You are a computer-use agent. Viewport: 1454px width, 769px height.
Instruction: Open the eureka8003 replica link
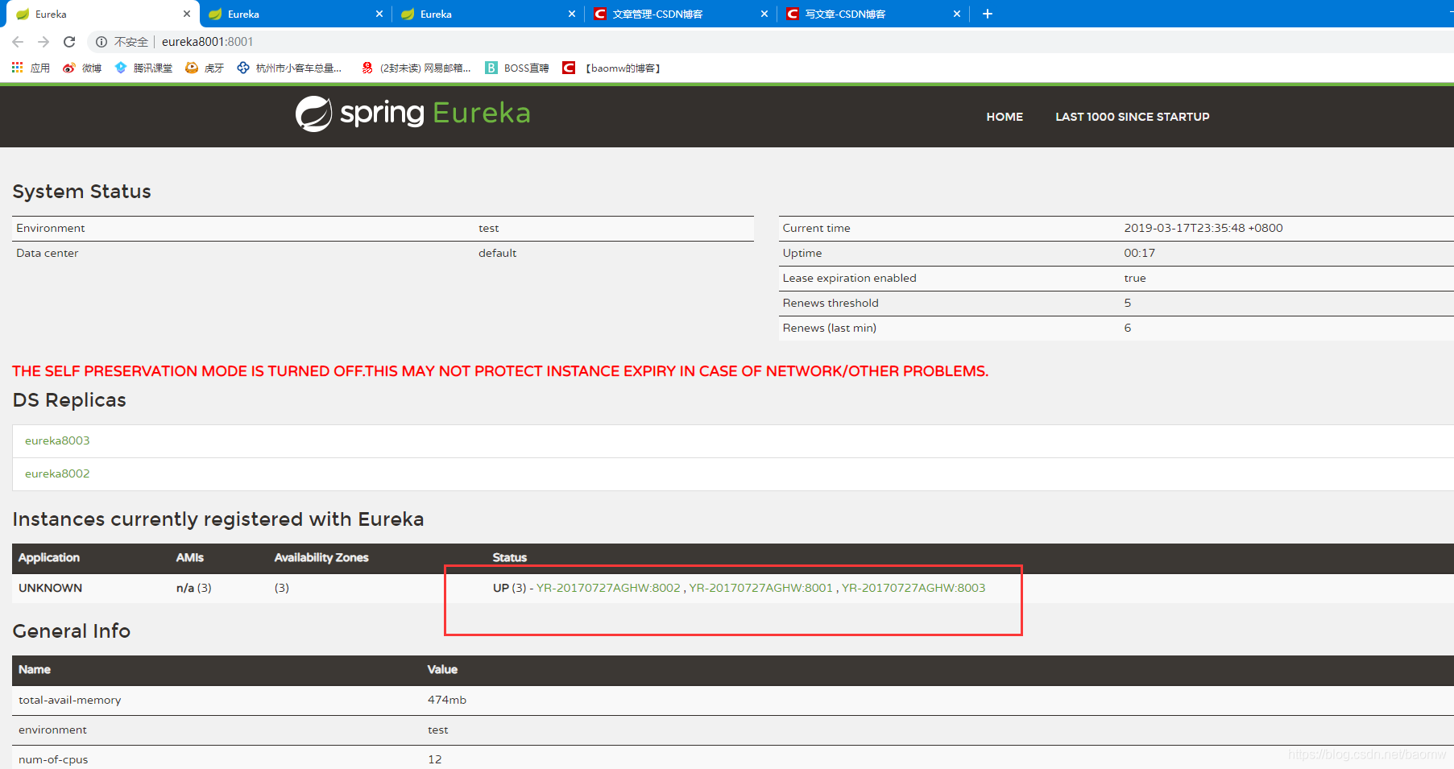click(57, 440)
